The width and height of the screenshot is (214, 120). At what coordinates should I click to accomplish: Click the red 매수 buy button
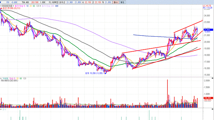pos(116,2)
